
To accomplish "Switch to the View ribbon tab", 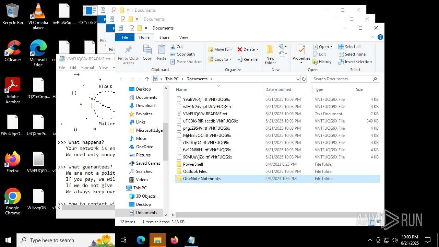I will click(183, 37).
